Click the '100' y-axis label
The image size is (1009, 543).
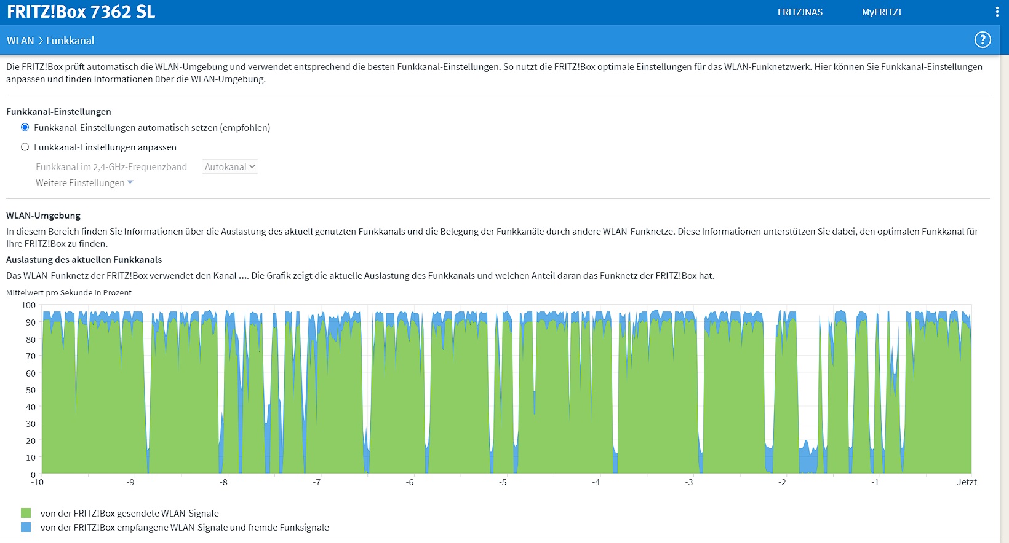(28, 305)
